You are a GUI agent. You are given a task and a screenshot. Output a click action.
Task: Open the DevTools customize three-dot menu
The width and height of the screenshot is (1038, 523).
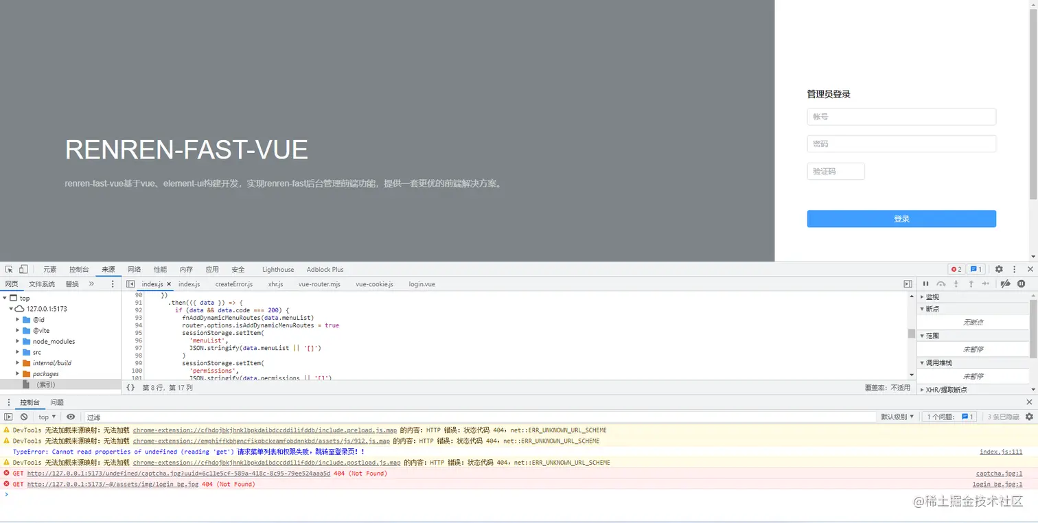click(1015, 270)
